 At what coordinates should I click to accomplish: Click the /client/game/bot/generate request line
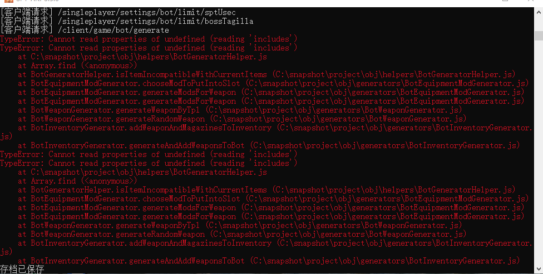[x=85, y=31]
